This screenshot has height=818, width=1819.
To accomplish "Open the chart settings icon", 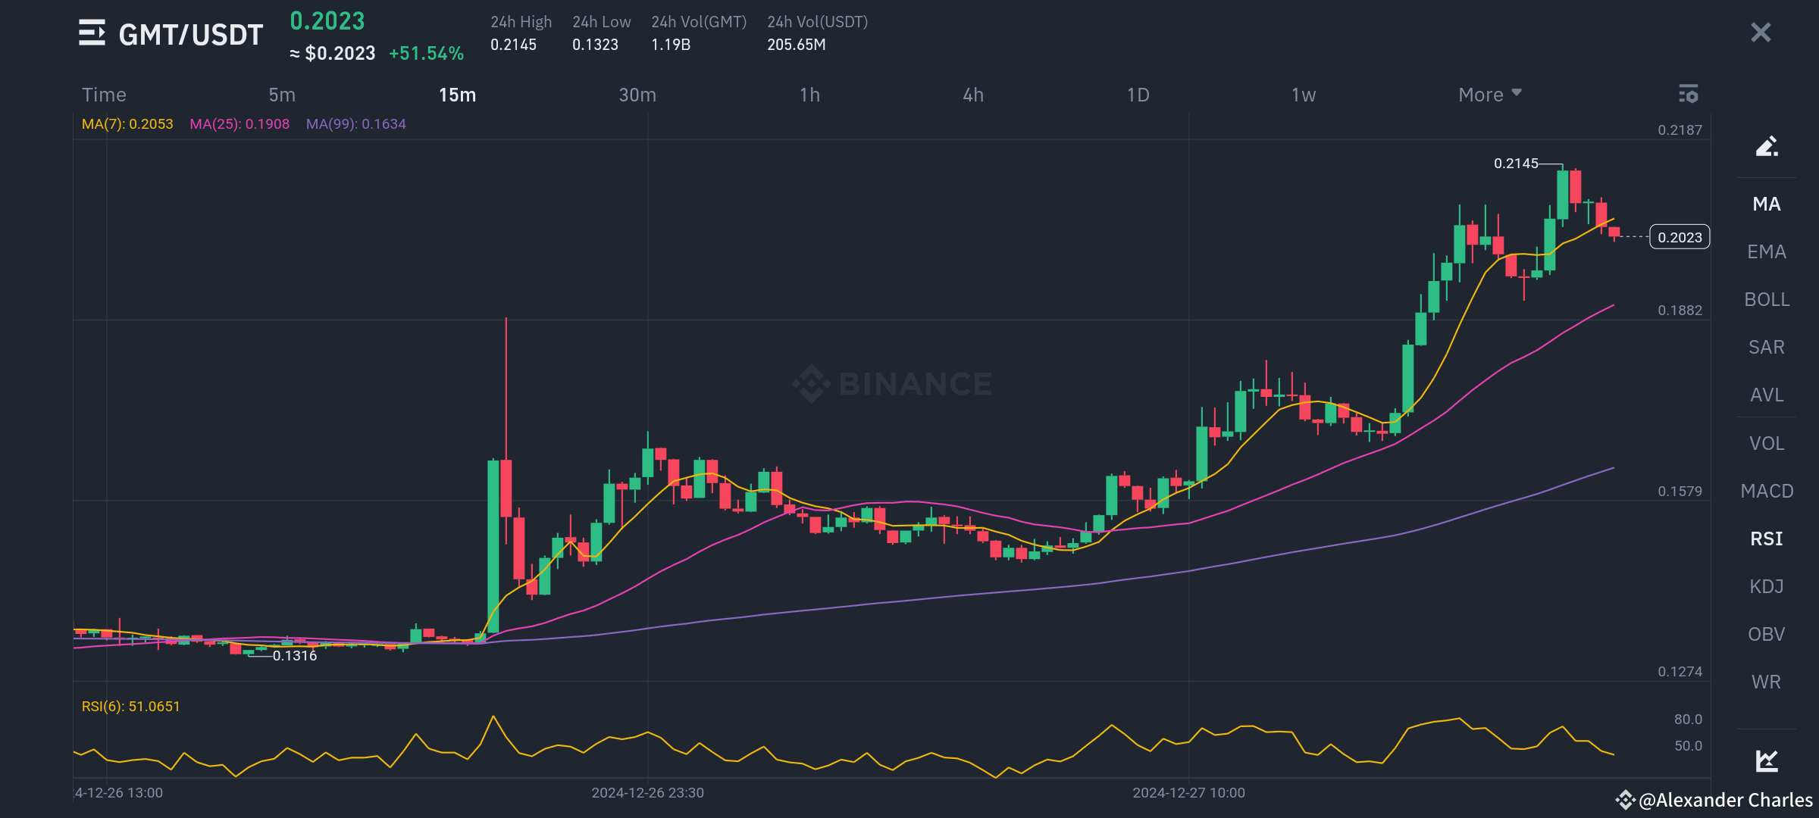I will tap(1688, 94).
